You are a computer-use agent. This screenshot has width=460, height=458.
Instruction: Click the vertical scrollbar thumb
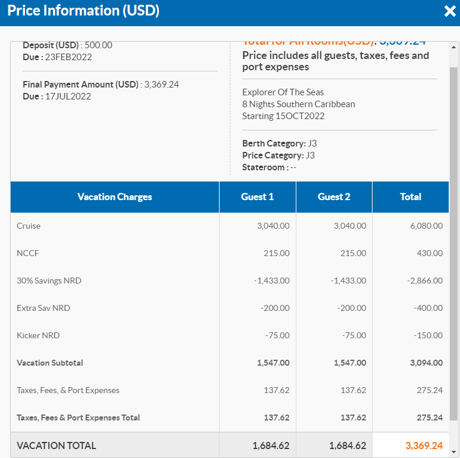click(x=453, y=245)
